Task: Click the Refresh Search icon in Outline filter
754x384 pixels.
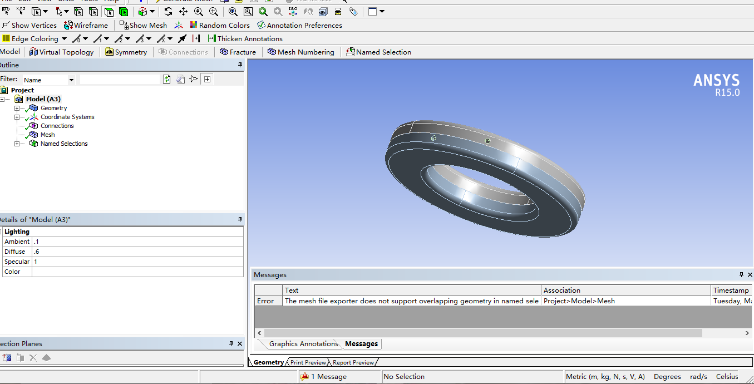Action: click(x=166, y=80)
